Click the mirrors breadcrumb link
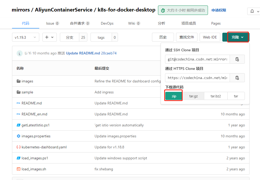260x180 pixels. 21,10
